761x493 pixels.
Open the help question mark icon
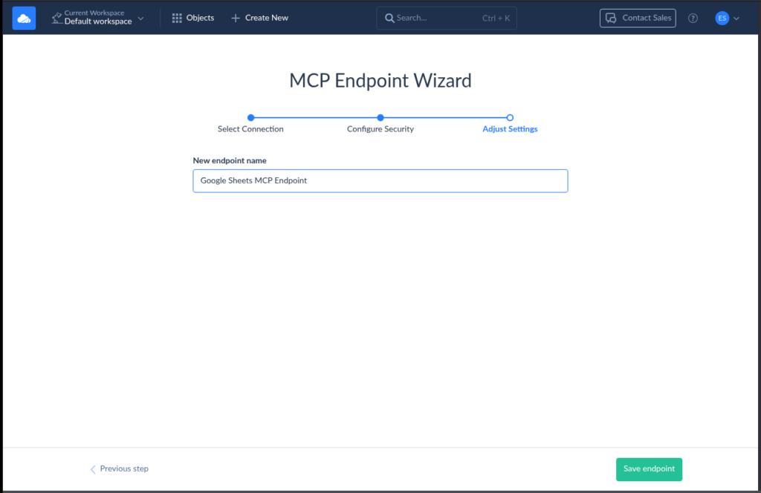click(693, 18)
